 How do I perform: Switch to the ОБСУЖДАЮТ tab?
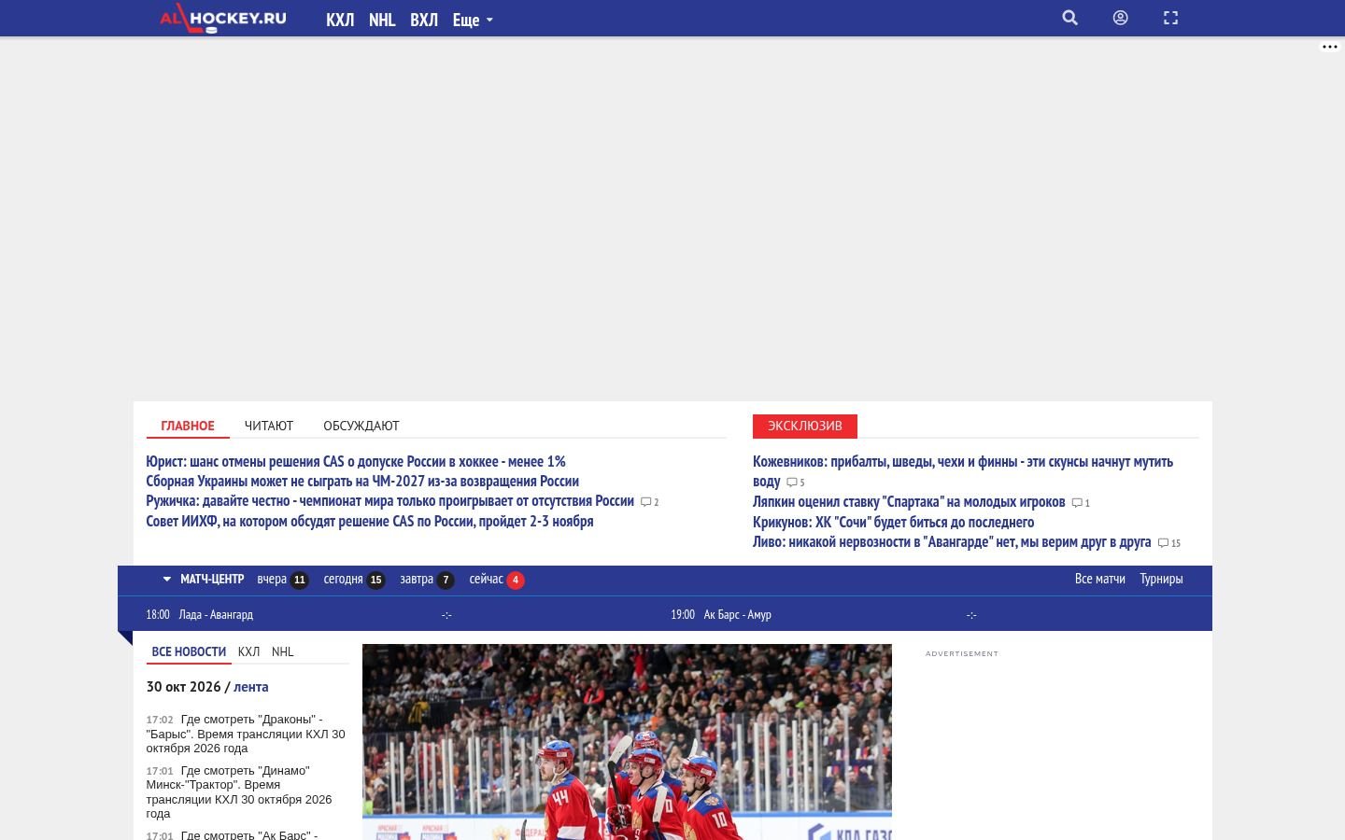point(361,426)
